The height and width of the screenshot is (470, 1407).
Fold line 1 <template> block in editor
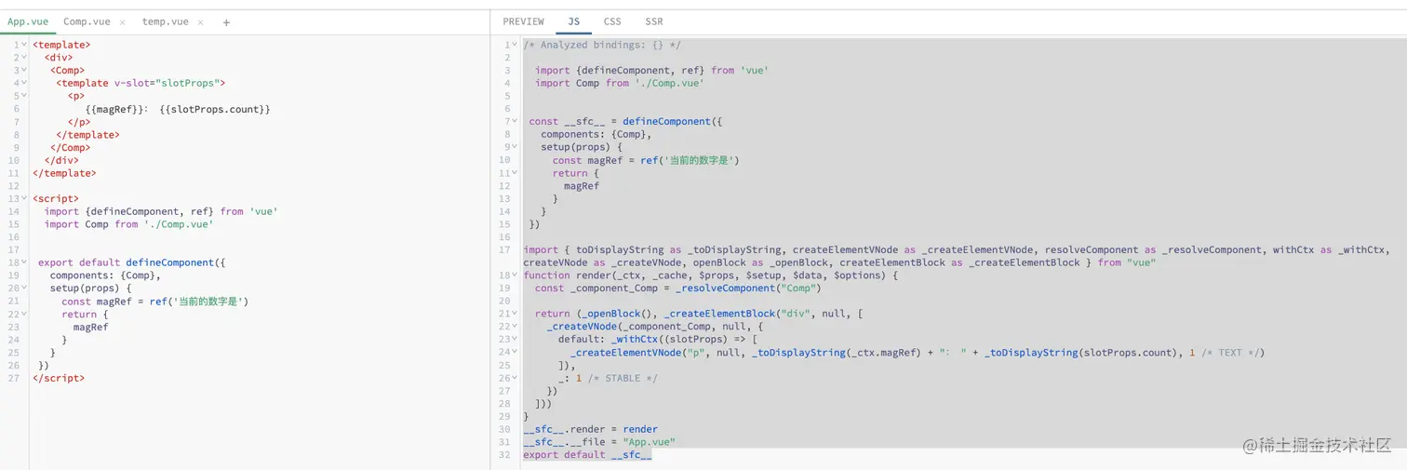coord(24,45)
